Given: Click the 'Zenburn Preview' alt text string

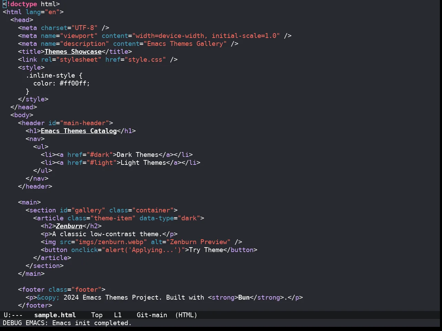Looking at the screenshot, I should tap(199, 242).
